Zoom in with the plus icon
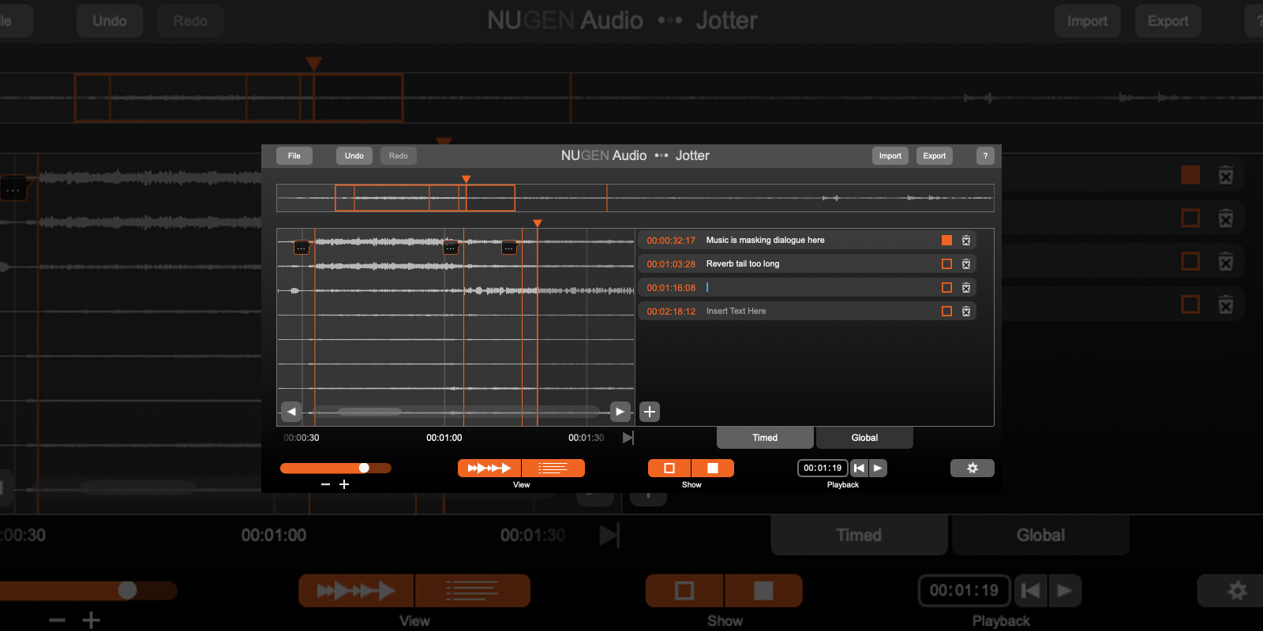 click(344, 484)
